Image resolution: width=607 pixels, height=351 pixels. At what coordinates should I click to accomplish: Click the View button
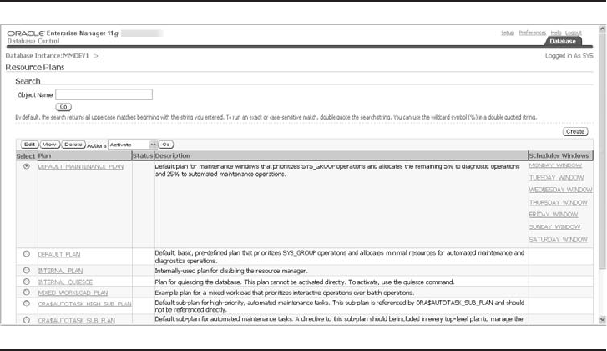point(49,145)
